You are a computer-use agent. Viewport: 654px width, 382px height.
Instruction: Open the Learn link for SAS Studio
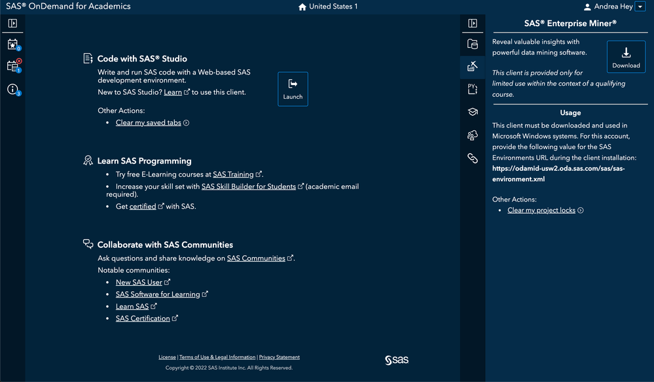coord(173,92)
